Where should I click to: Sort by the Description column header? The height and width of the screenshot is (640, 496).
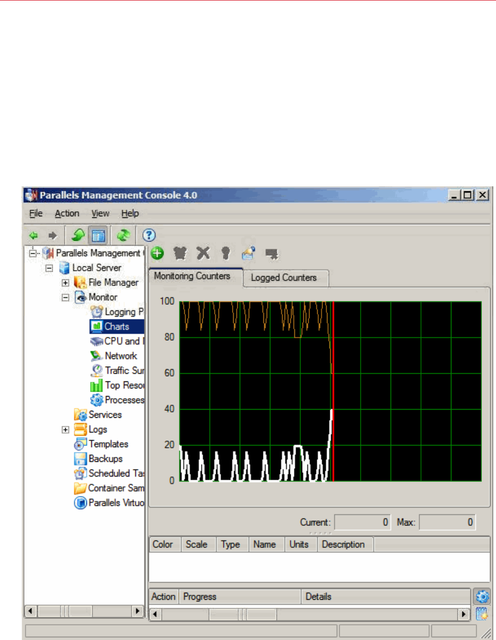(x=346, y=544)
